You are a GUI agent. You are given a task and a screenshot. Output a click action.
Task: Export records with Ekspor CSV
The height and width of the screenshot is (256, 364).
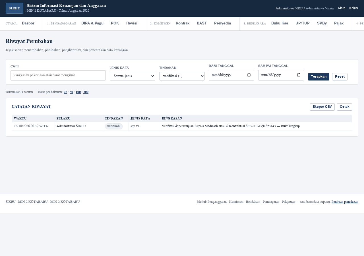[322, 107]
